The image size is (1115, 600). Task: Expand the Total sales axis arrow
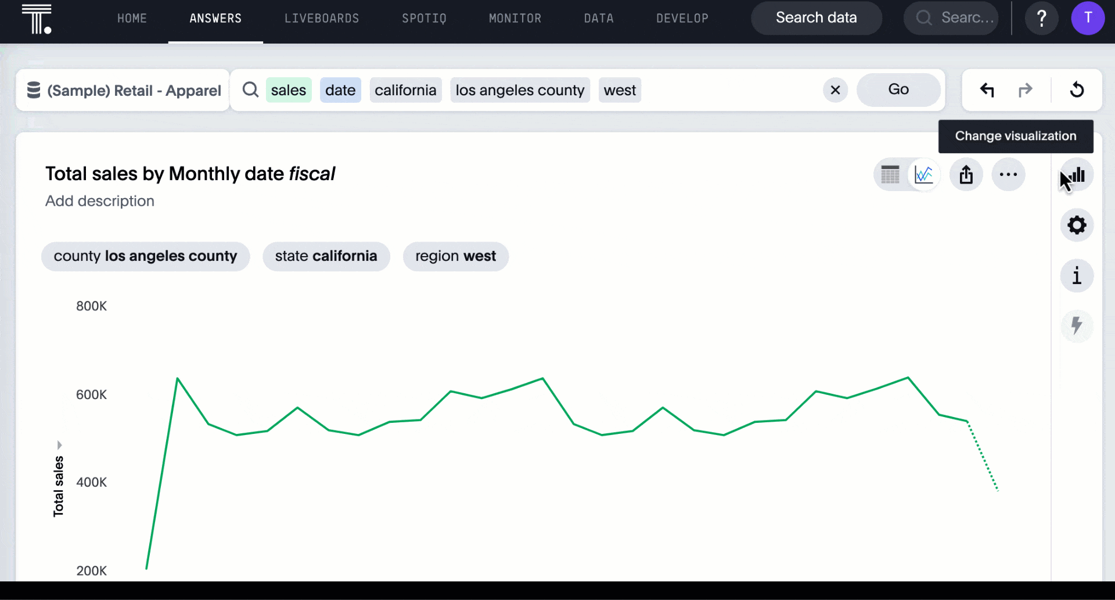pos(59,445)
